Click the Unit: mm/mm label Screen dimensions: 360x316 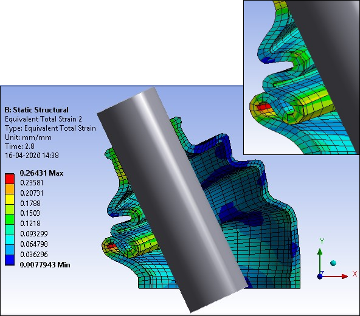tap(28, 137)
